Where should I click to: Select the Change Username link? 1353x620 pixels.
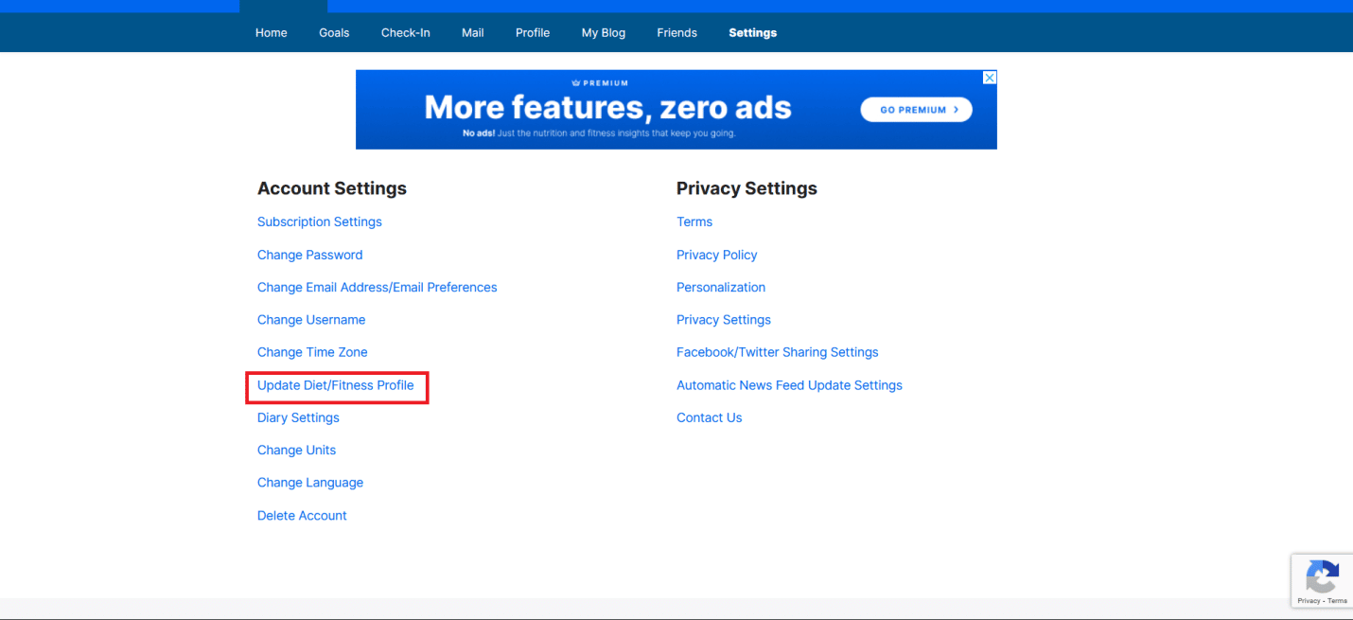(311, 320)
